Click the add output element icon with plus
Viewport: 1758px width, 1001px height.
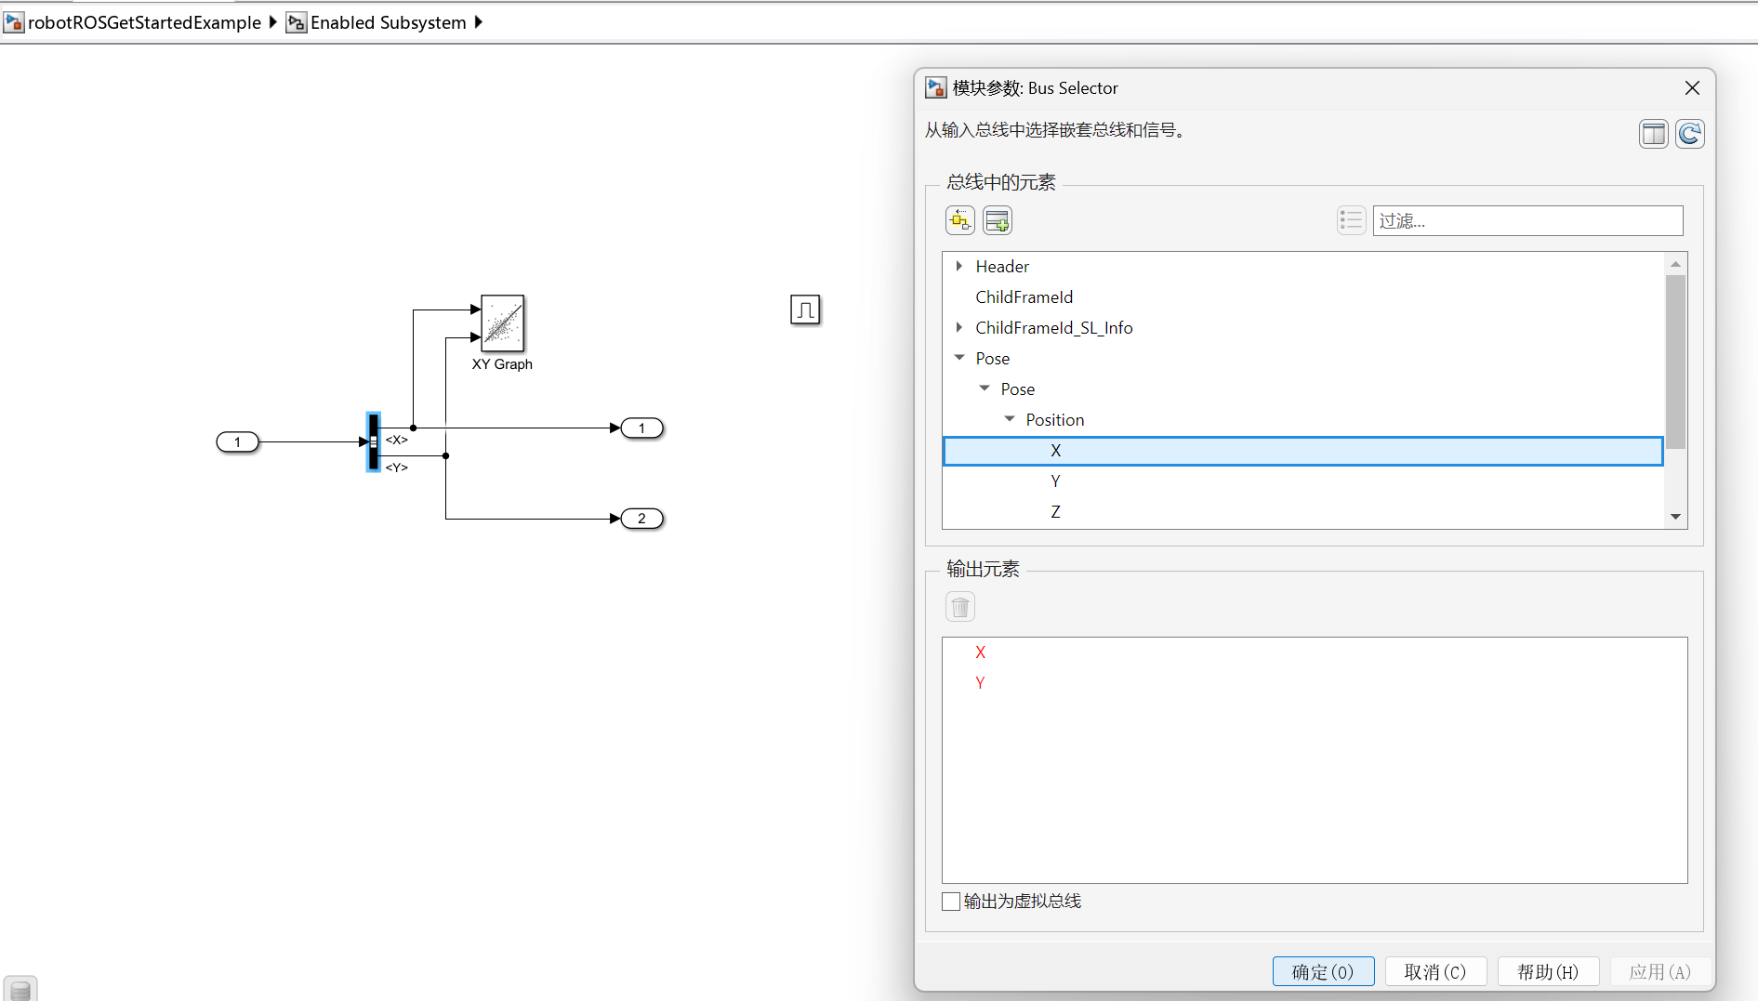pos(998,220)
